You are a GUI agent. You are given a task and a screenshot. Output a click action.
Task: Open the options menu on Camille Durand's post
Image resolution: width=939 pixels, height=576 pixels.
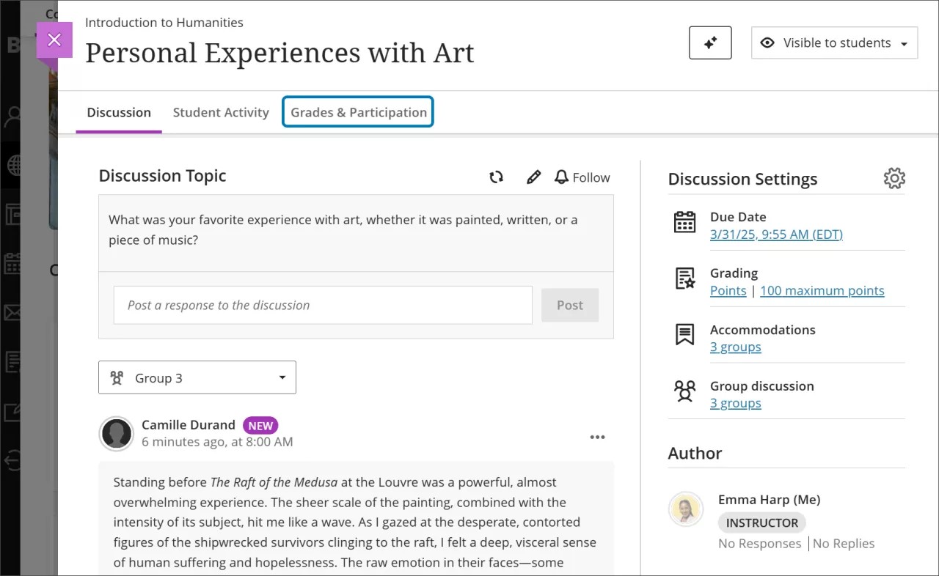(x=597, y=437)
